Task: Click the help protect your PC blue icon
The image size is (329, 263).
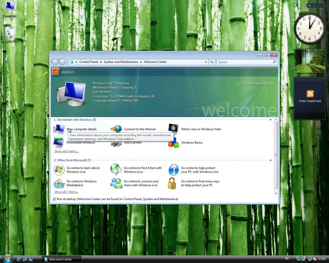Action: click(x=173, y=170)
